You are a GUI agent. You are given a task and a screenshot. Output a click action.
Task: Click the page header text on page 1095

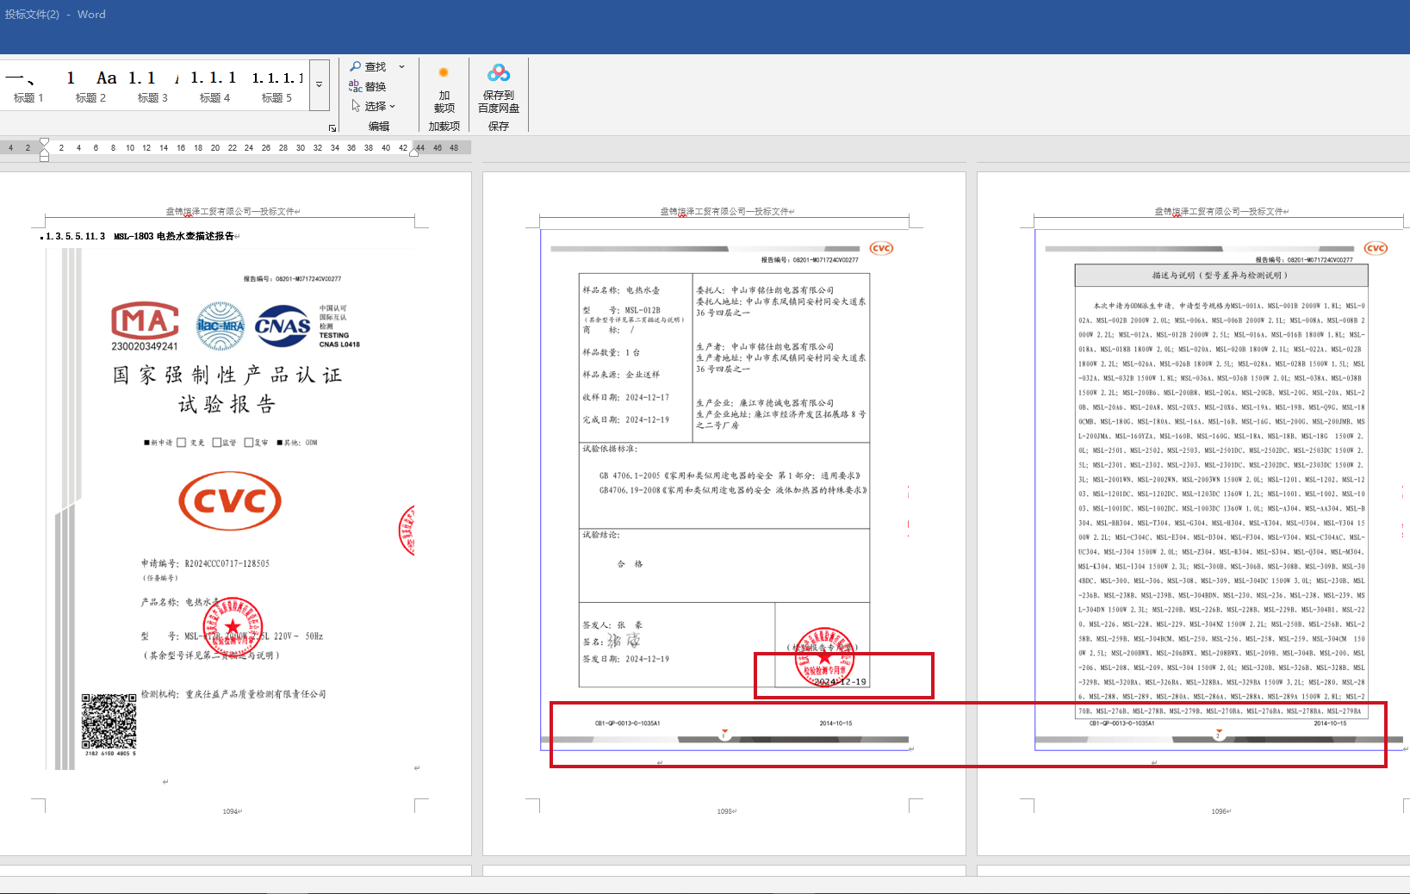[x=724, y=211]
